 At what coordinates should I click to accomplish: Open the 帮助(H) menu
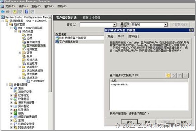62,6
